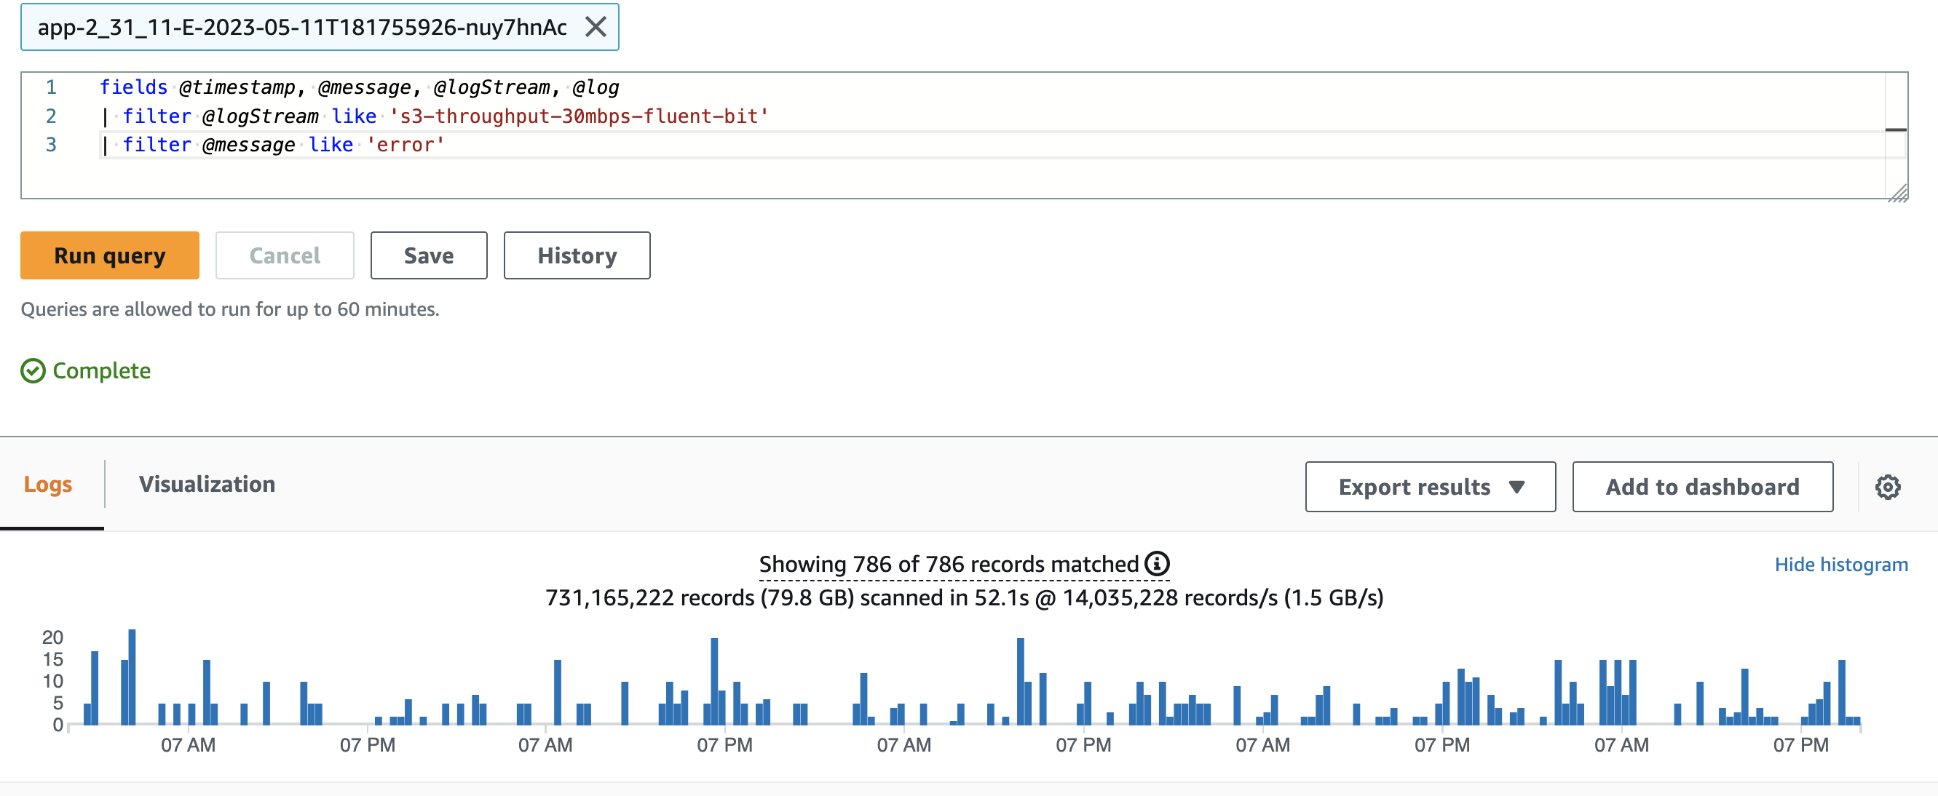Image resolution: width=1938 pixels, height=796 pixels.
Task: Click the line number 3 in editor gutter
Action: tap(51, 144)
